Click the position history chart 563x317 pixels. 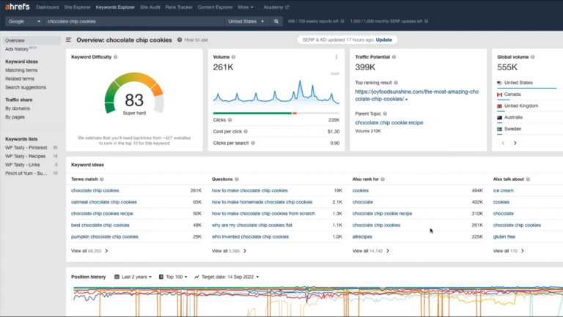[317, 300]
